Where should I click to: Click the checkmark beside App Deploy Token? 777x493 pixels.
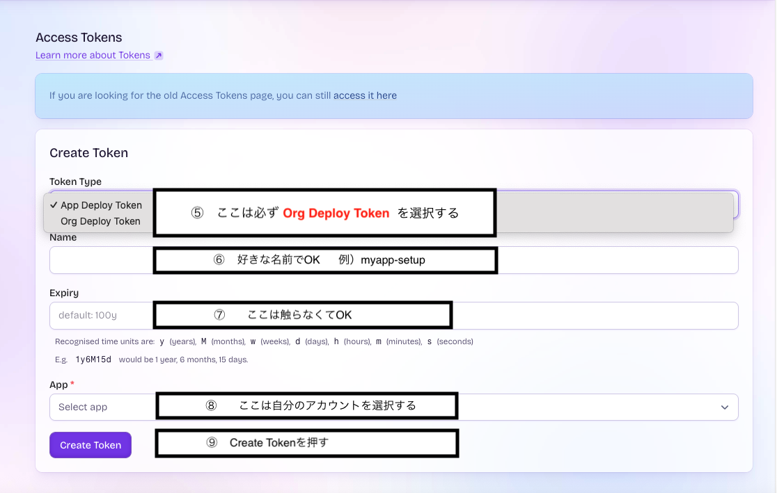click(x=54, y=205)
